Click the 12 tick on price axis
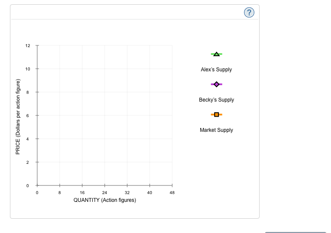 pyautogui.click(x=28, y=45)
